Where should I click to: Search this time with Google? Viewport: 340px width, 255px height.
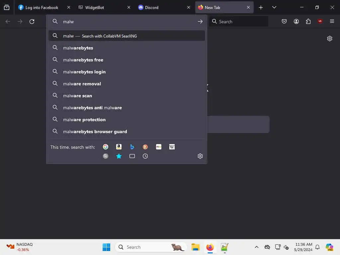tap(105, 147)
